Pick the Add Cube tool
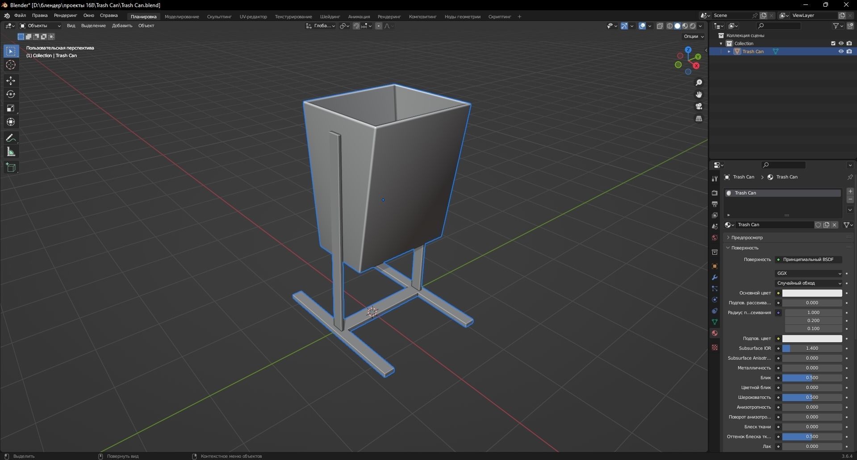 tap(11, 168)
